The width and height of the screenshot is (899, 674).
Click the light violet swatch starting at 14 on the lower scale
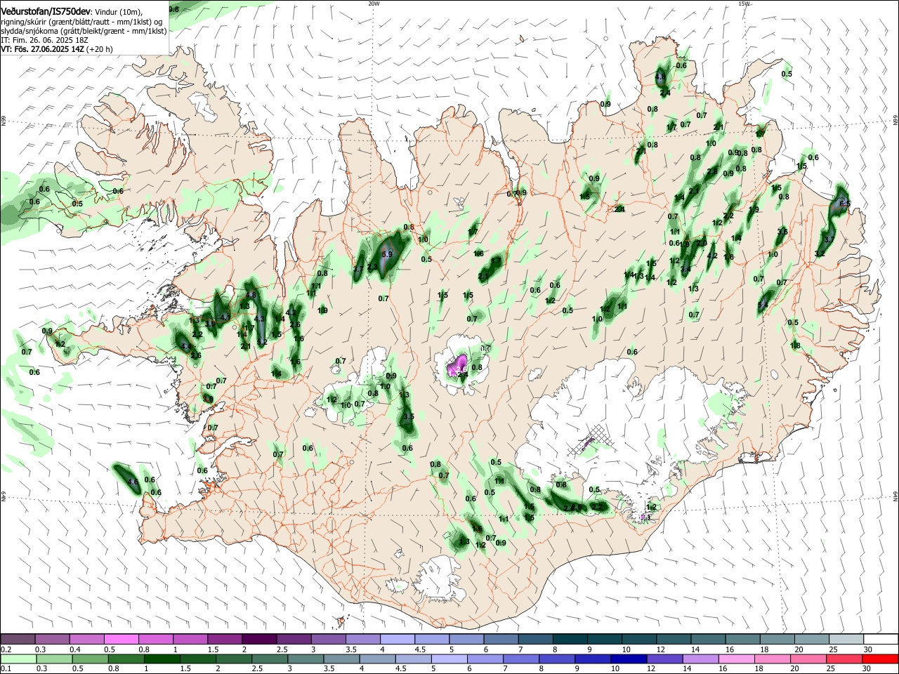700,659
